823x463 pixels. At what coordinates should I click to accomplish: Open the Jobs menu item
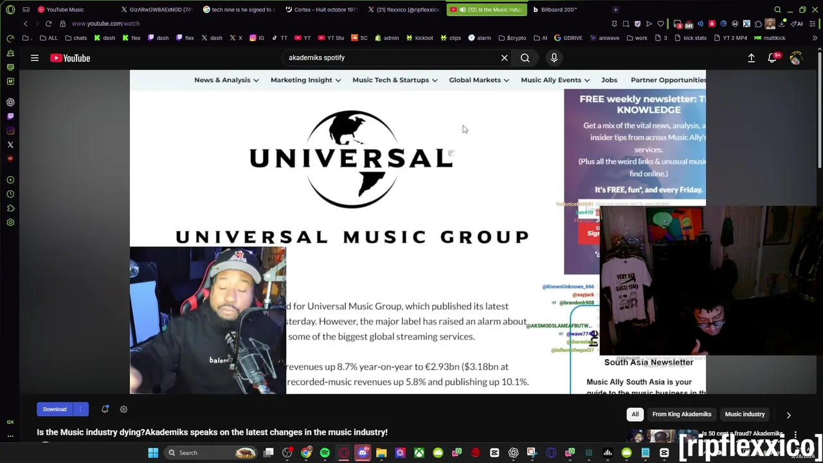(609, 80)
